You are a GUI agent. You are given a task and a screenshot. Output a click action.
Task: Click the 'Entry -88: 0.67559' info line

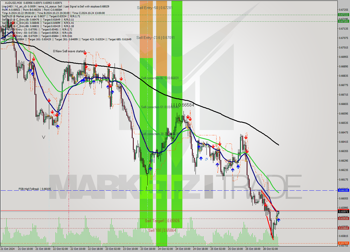point(37,36)
